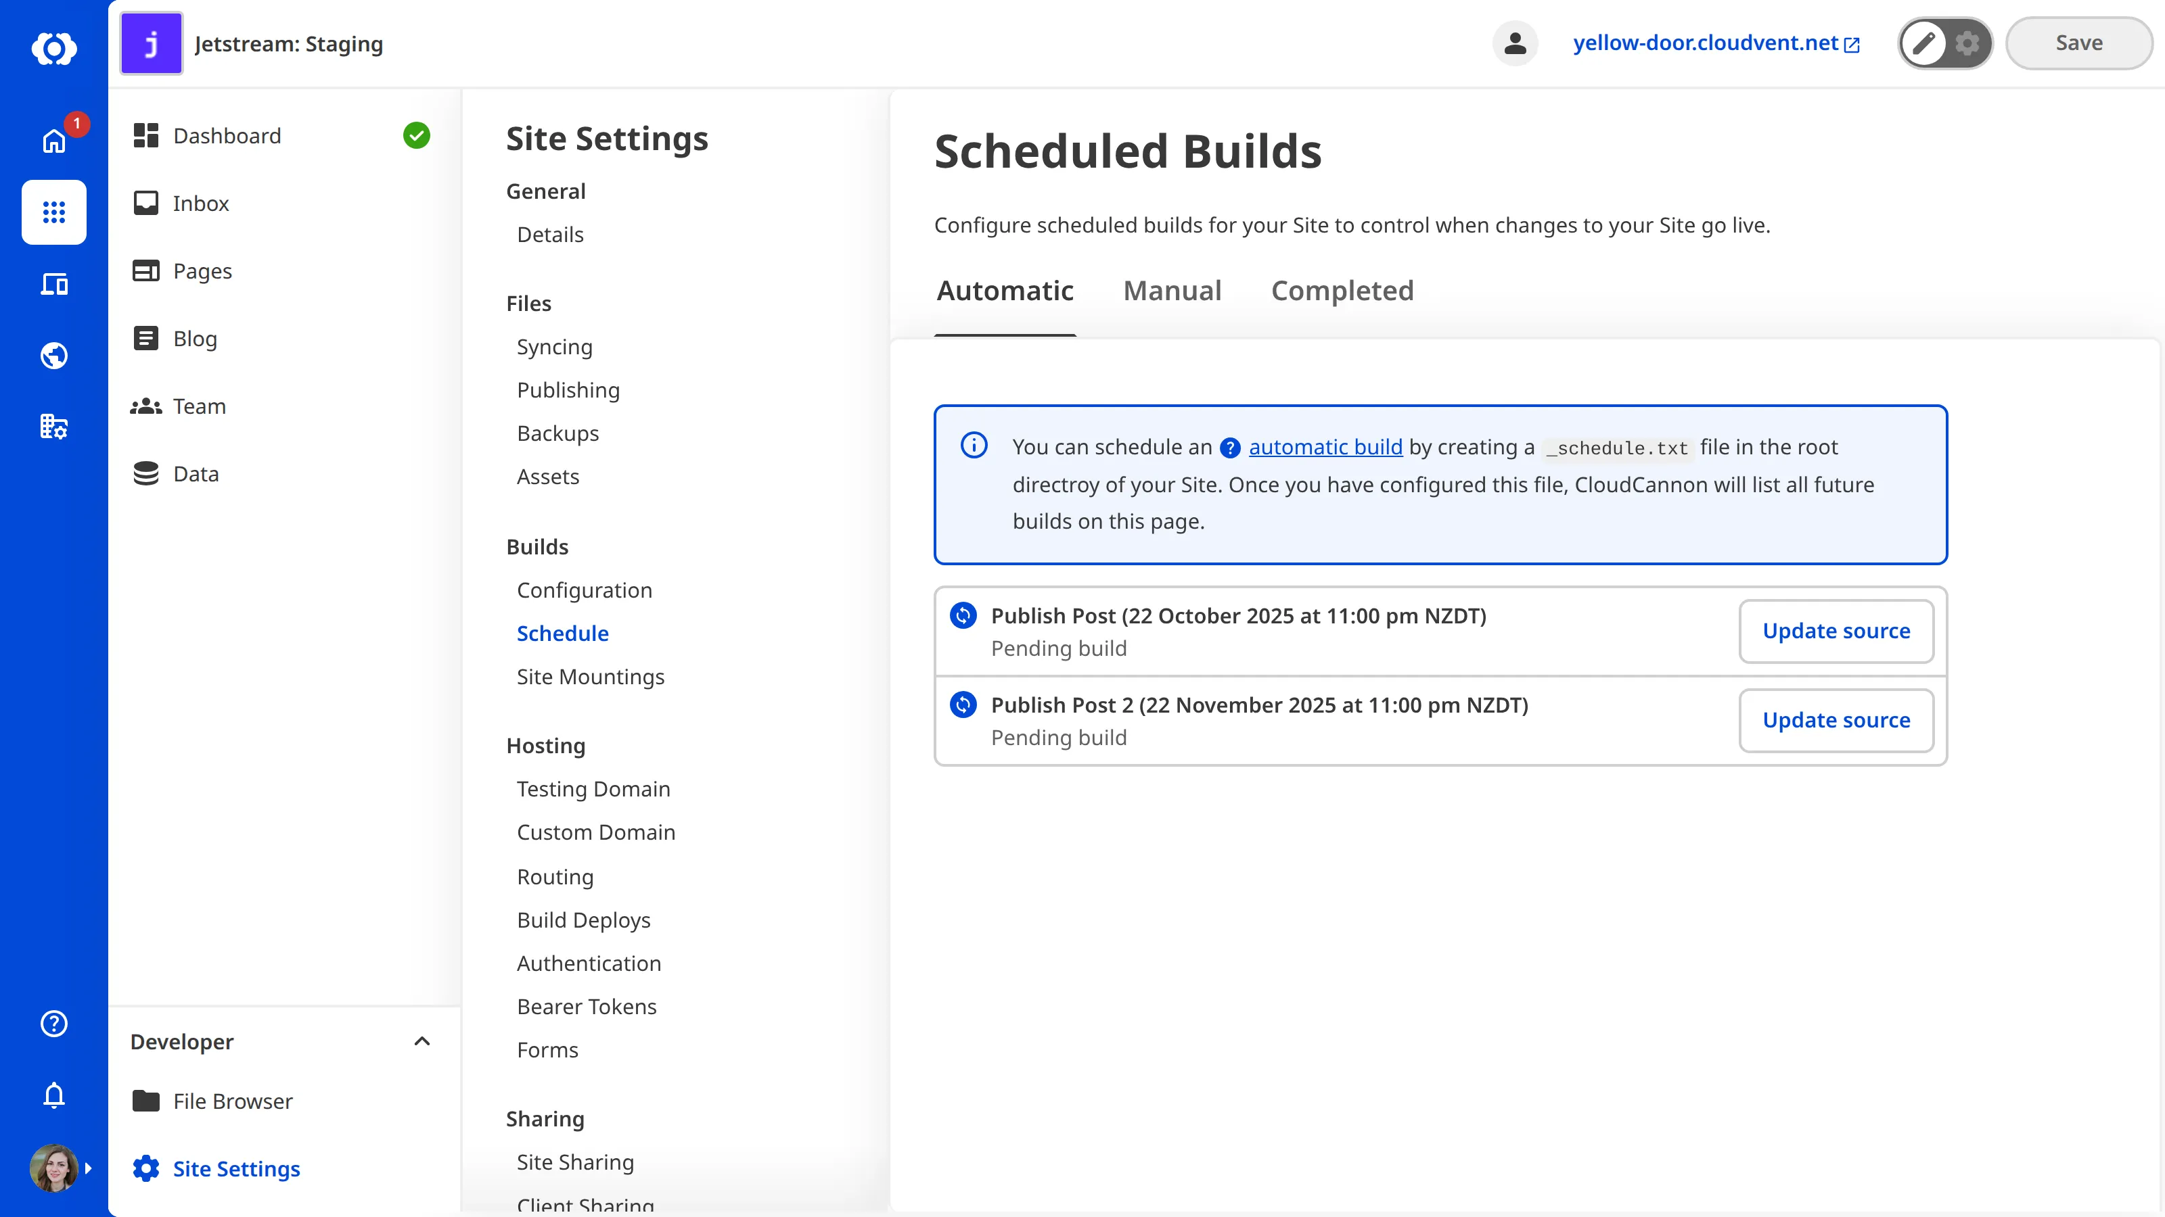
Task: Open the help question mark icon
Action: click(54, 1023)
